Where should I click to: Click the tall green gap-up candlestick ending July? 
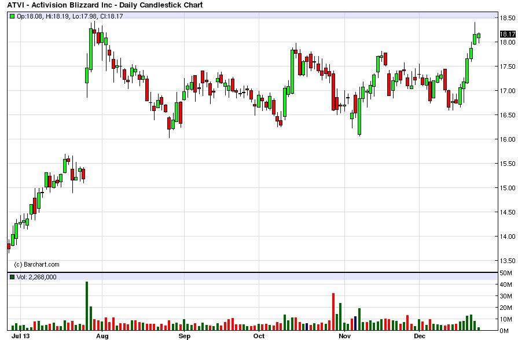point(90,49)
